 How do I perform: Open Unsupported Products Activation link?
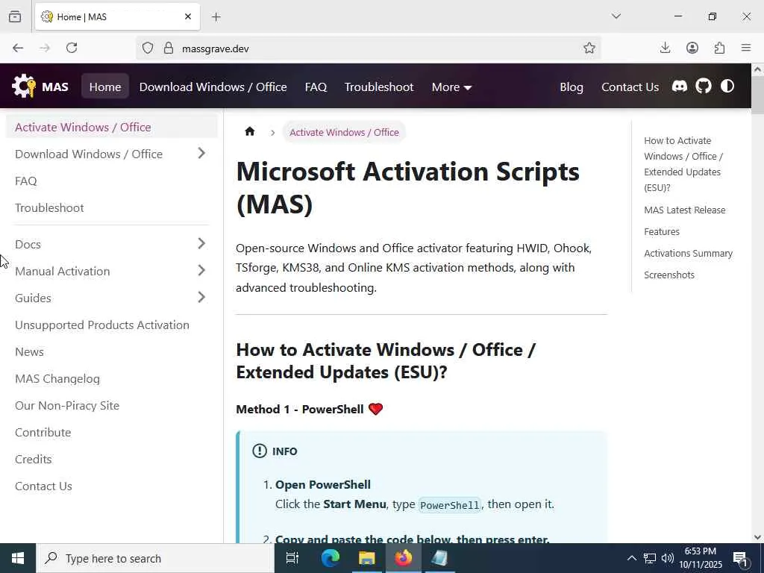[102, 325]
